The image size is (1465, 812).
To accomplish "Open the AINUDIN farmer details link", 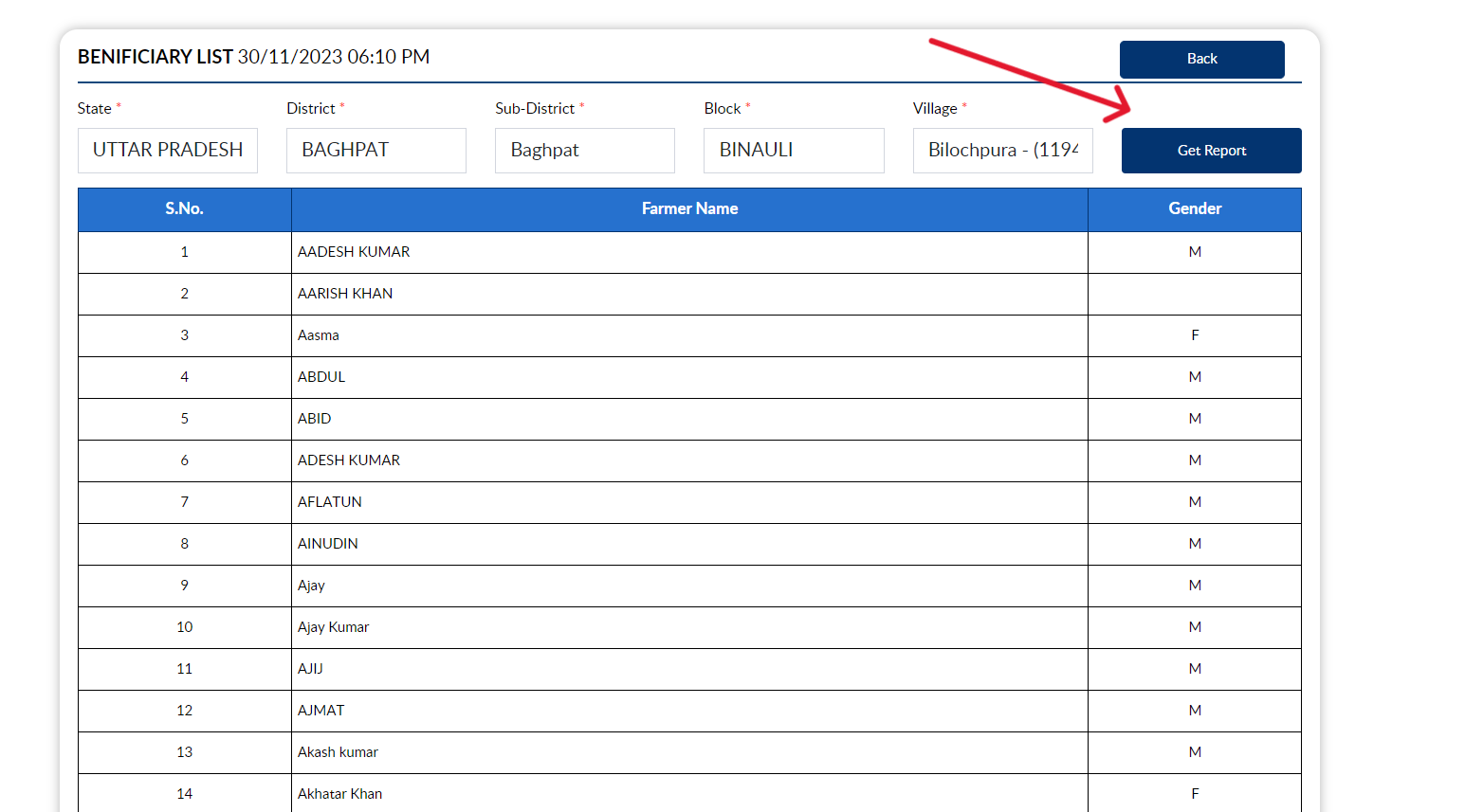I will click(327, 543).
